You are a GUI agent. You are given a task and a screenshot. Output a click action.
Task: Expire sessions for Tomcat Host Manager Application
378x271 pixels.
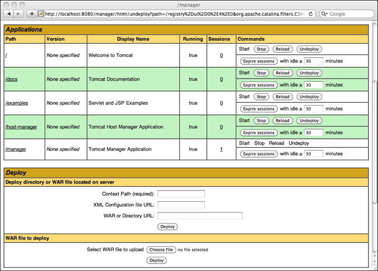[258, 133]
